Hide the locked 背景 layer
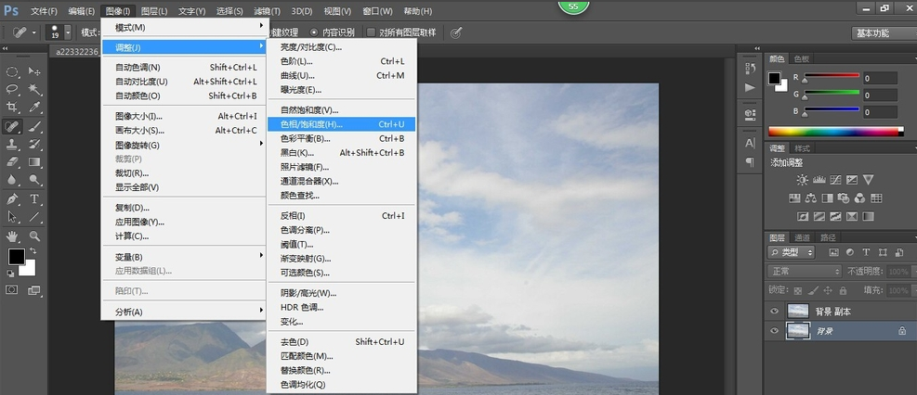The height and width of the screenshot is (395, 917). [x=774, y=331]
